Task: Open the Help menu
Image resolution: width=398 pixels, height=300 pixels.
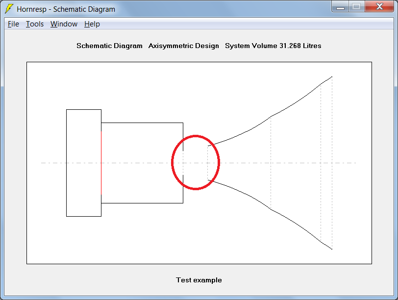Action: click(x=92, y=24)
